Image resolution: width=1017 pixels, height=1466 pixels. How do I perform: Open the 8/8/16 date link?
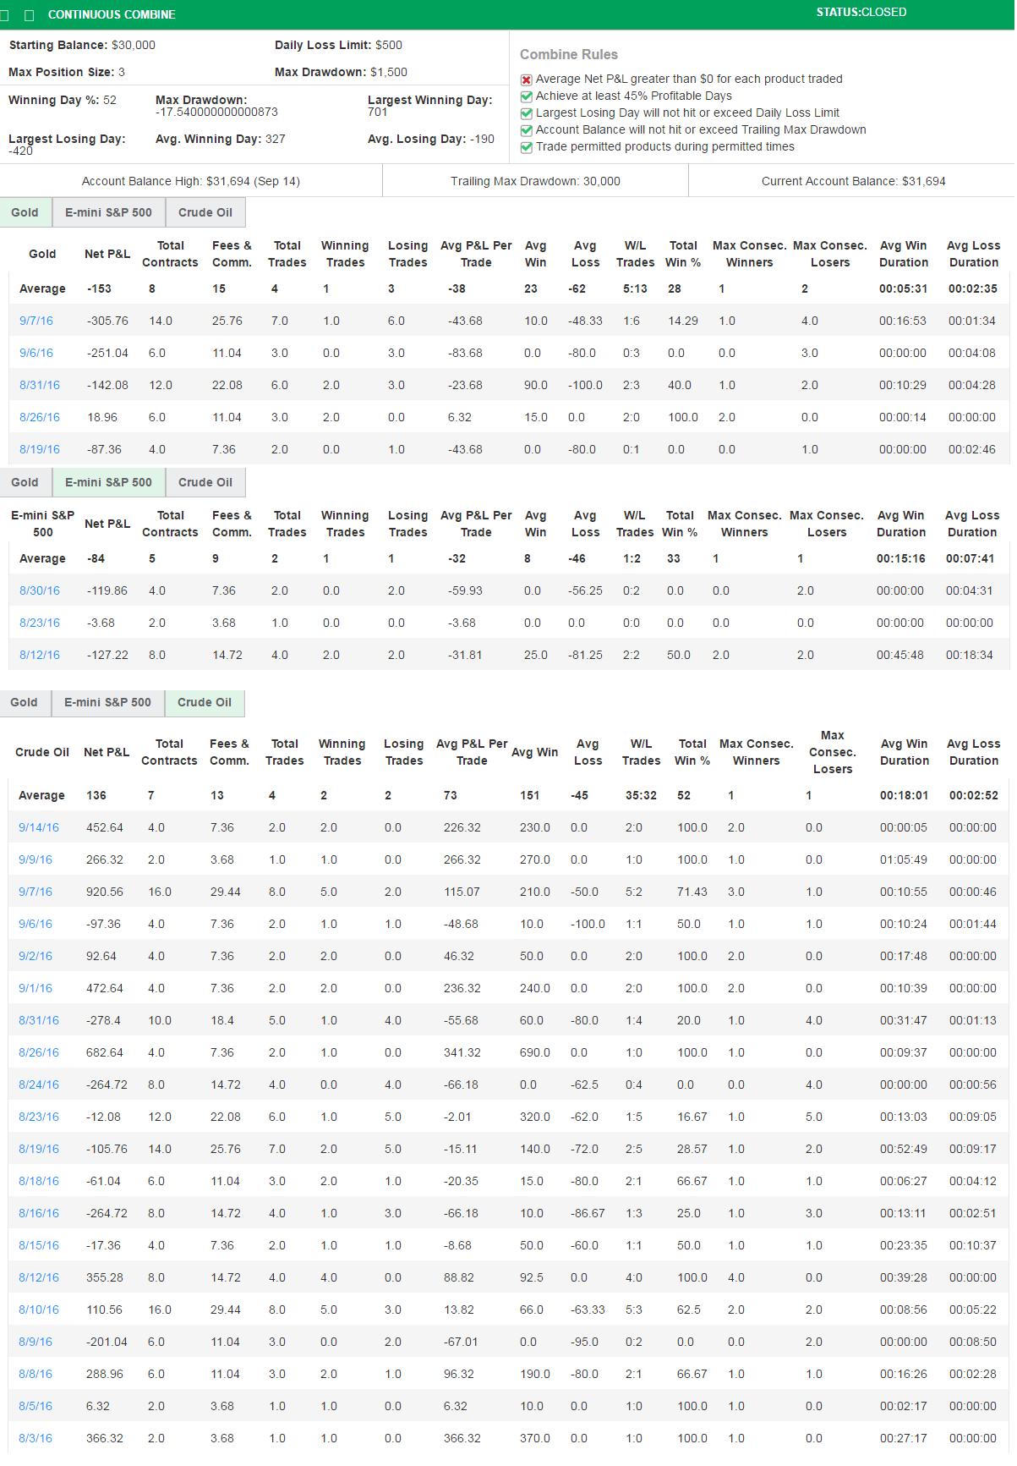coord(36,1374)
